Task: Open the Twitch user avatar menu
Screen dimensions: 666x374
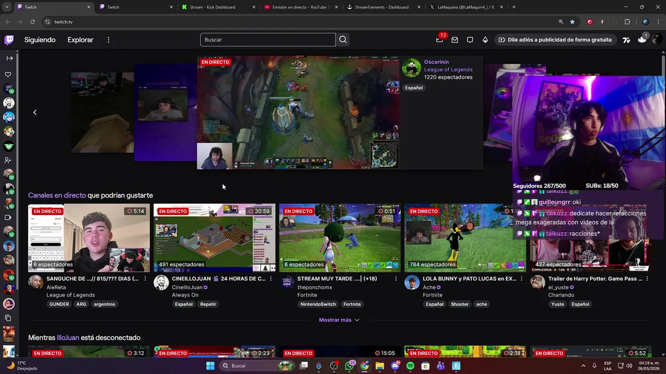Action: (657, 39)
